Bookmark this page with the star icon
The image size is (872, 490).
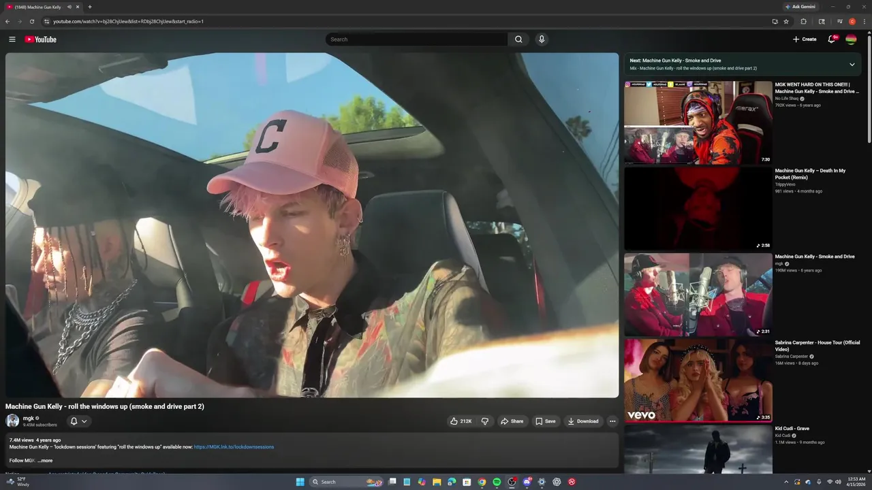coord(786,21)
